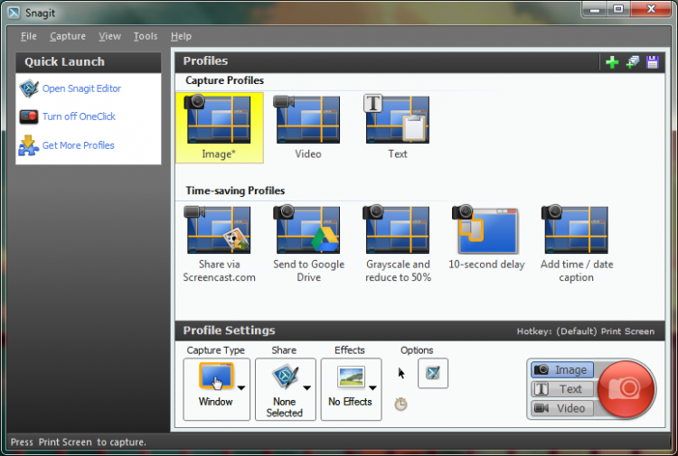Click the Open Snagit Editor link
The width and height of the screenshot is (678, 456).
coord(81,88)
